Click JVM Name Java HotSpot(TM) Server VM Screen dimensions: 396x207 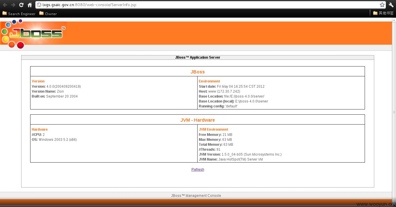[231, 159]
